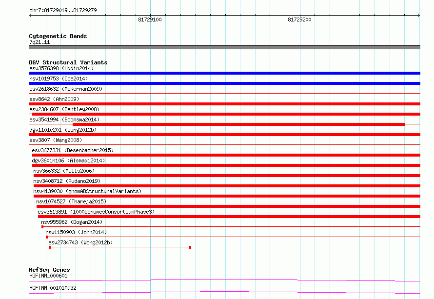Click the red bar of dgv1101e201 Wong2012b
Viewport: 434px width, 299px height.
pos(224,135)
